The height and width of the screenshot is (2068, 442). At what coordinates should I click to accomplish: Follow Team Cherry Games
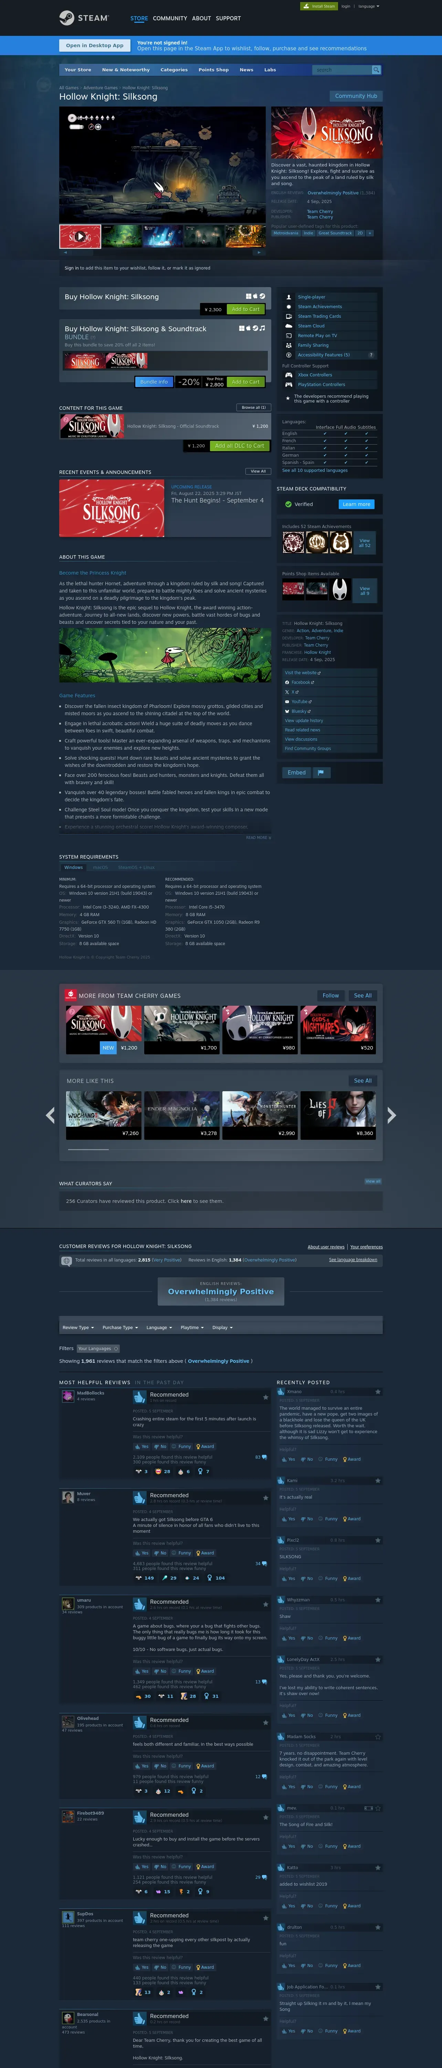pyautogui.click(x=330, y=995)
